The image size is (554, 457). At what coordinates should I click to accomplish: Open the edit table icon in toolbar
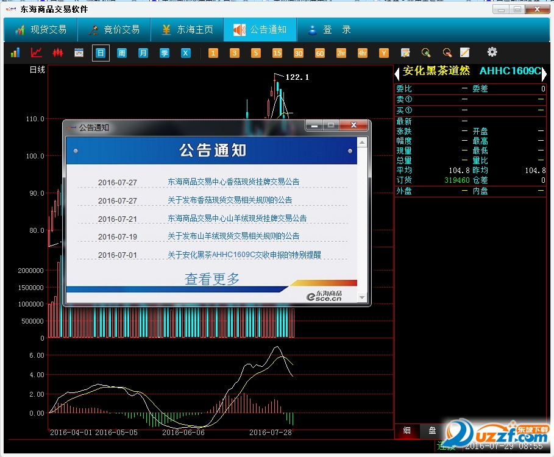coord(405,53)
